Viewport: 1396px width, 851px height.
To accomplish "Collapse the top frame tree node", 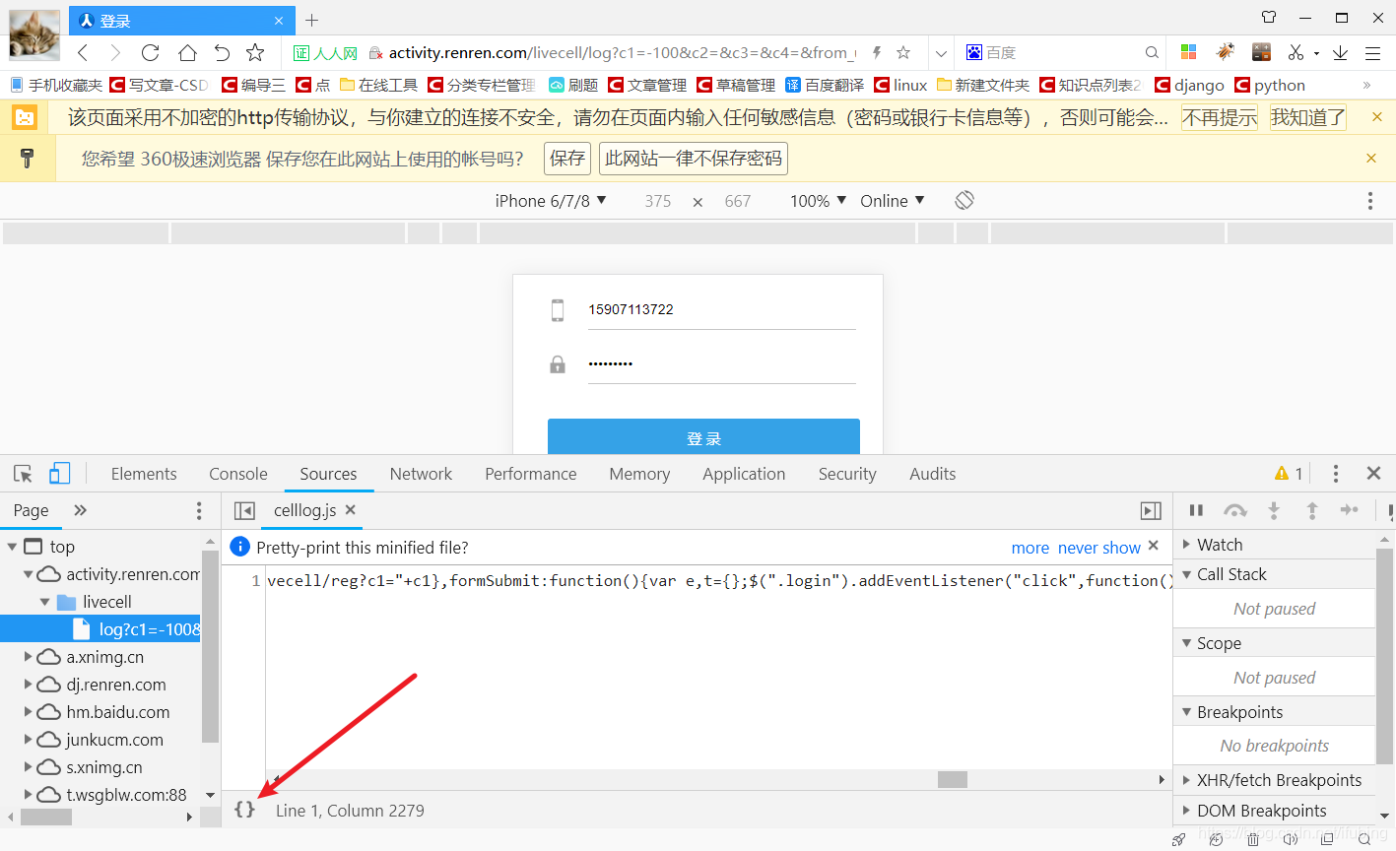I will coord(12,547).
